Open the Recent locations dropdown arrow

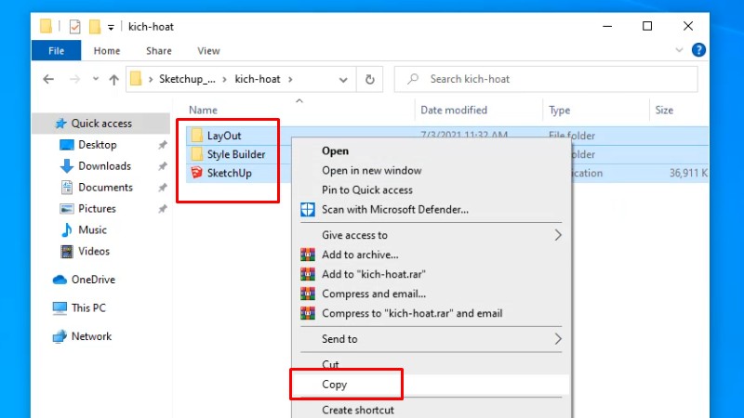point(95,80)
